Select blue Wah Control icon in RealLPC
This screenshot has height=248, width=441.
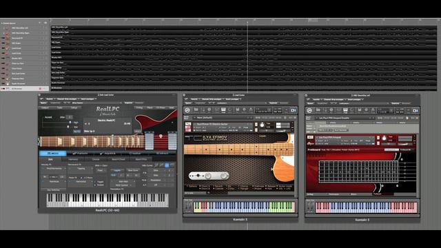tap(167, 165)
